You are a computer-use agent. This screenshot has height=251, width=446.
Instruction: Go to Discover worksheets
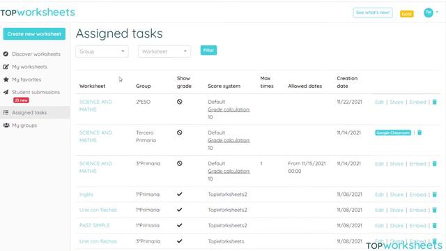point(36,54)
